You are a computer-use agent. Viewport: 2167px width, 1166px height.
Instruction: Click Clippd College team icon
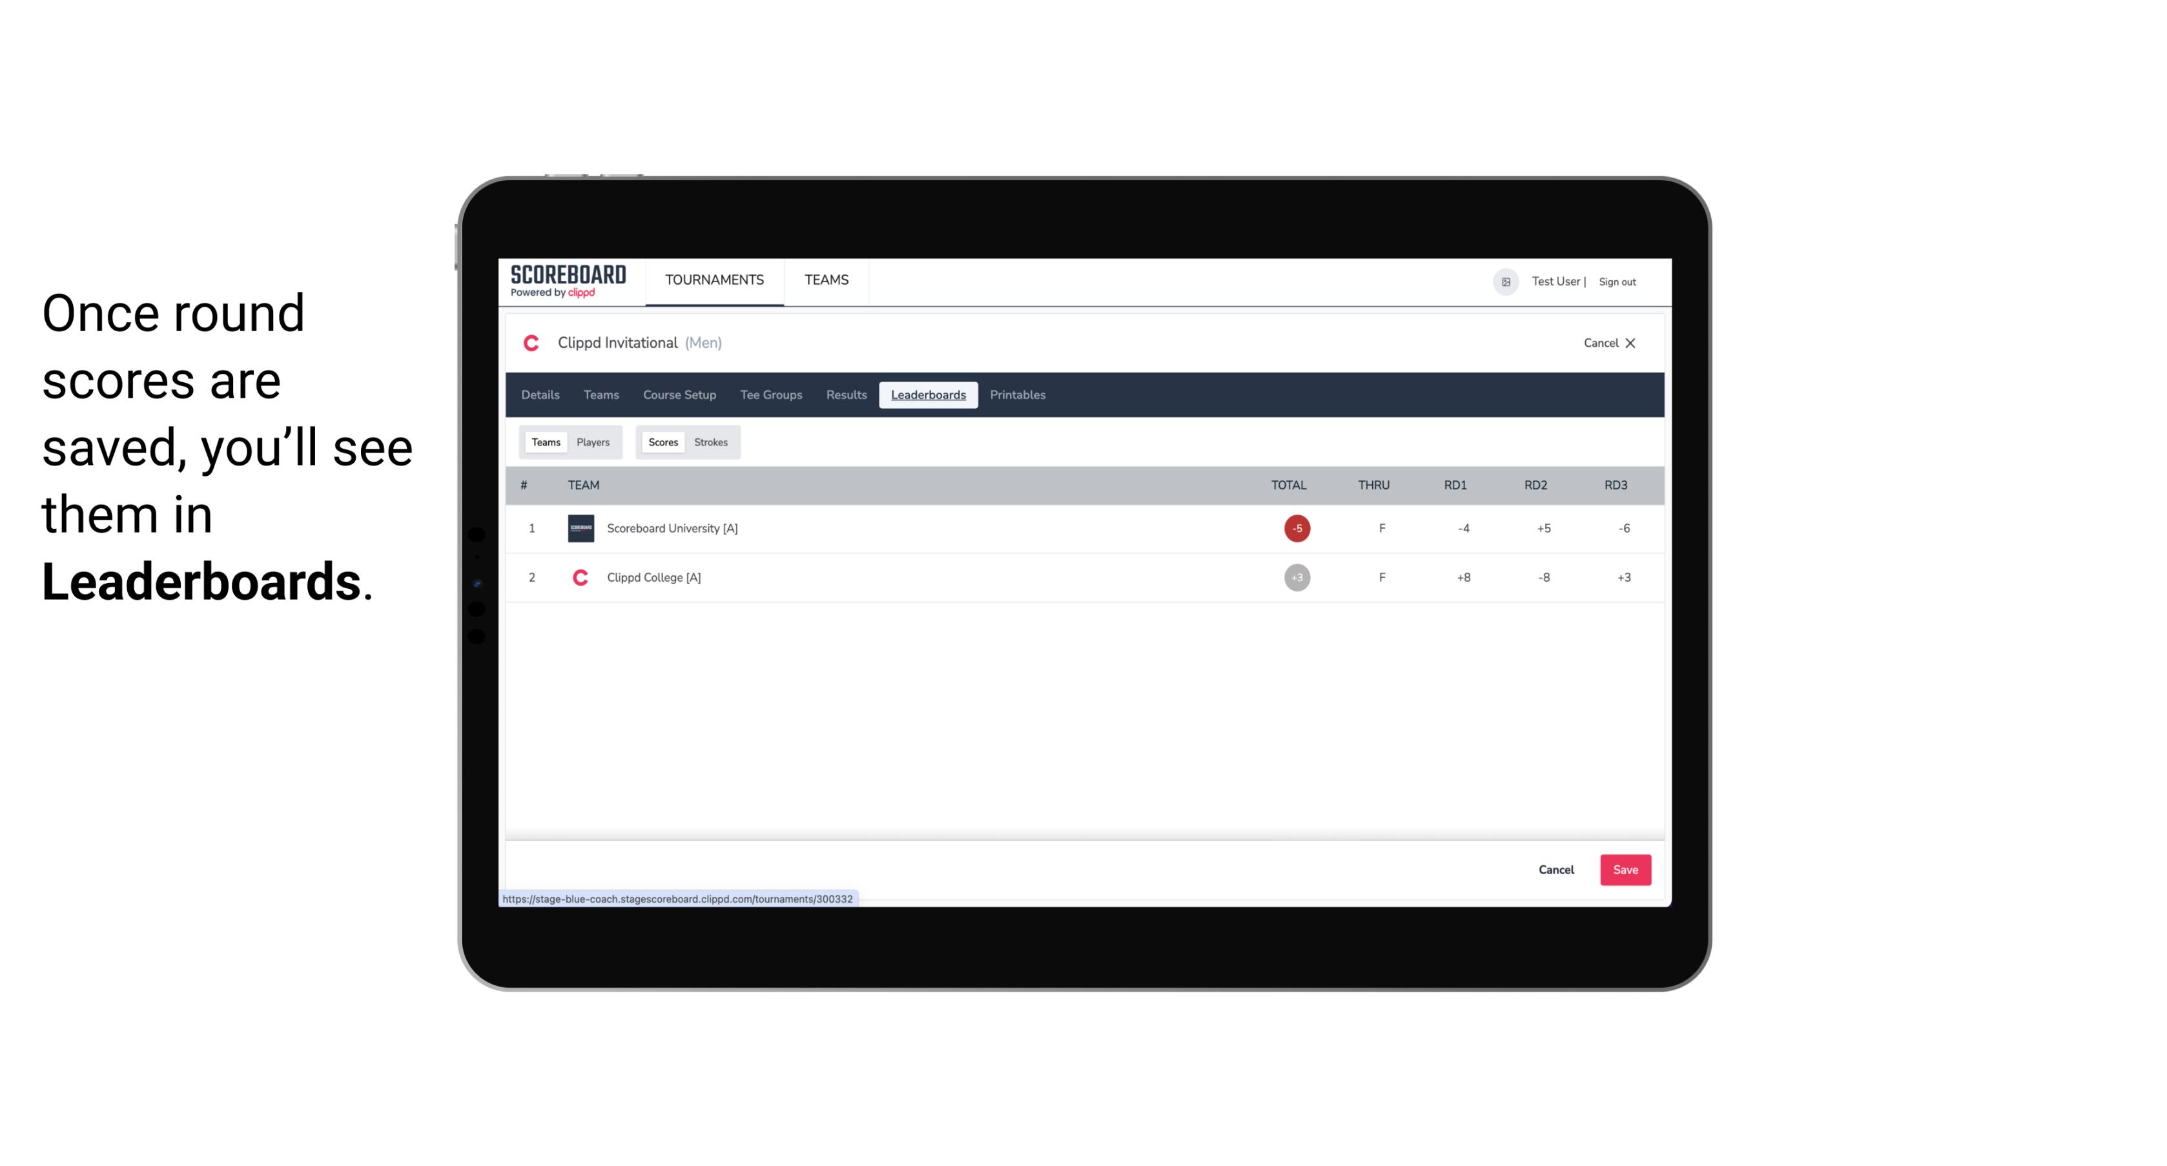tap(579, 576)
